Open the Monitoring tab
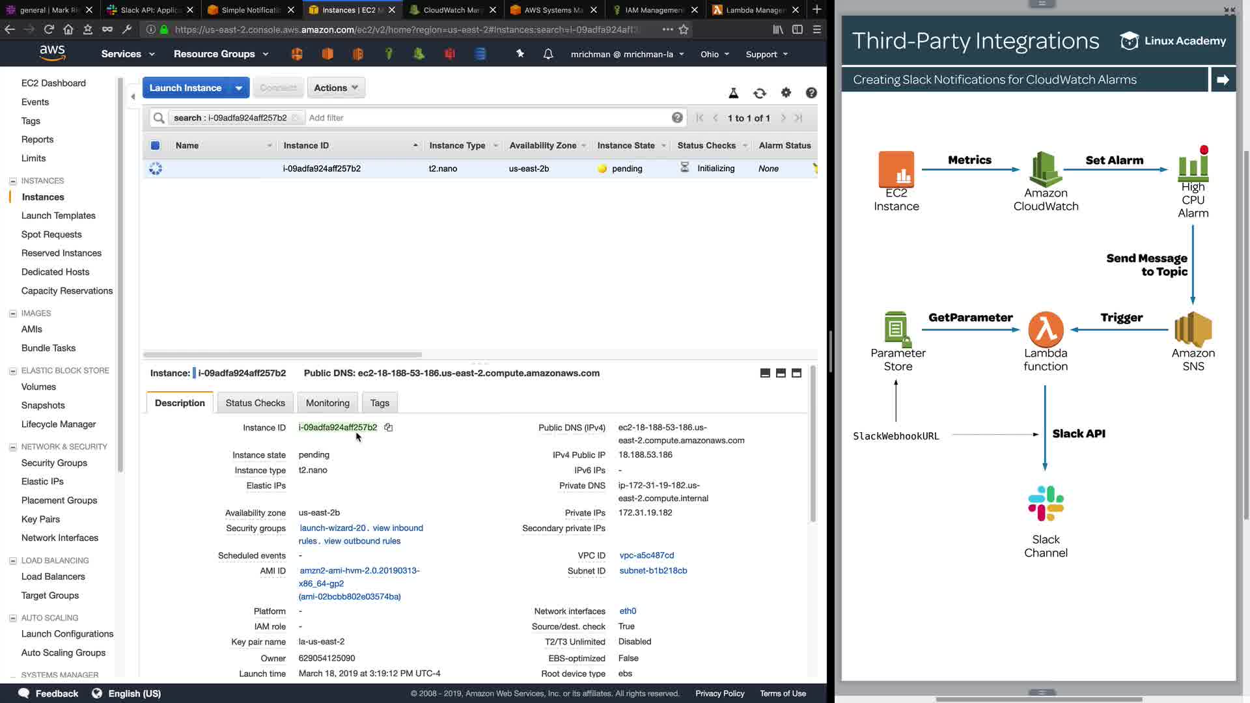 tap(327, 403)
